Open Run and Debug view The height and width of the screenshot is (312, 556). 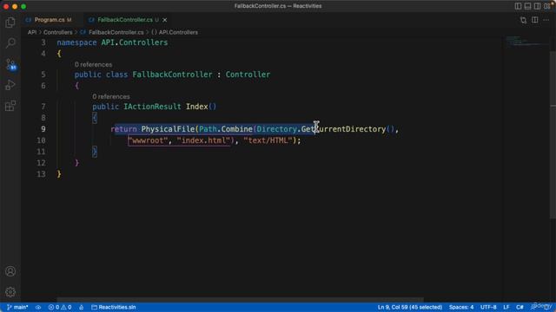coord(10,85)
